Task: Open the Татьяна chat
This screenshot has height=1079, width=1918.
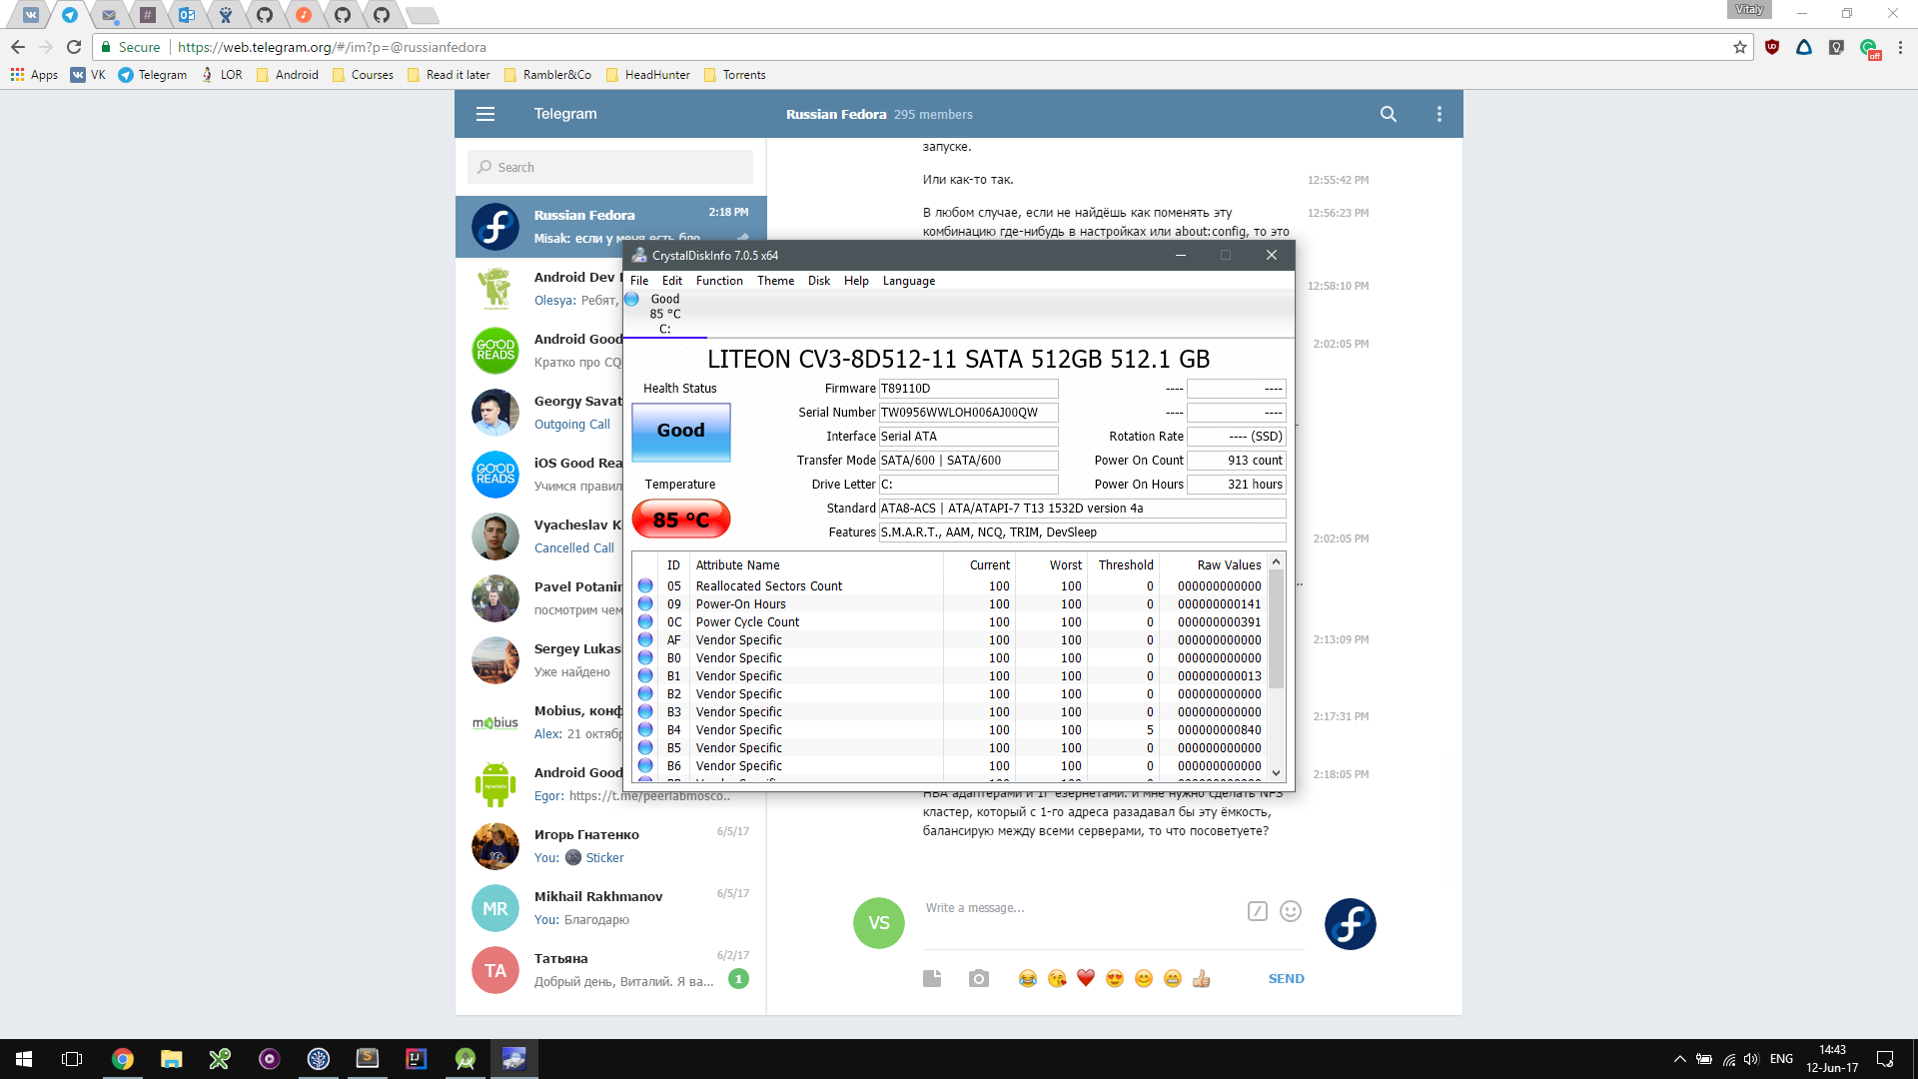Action: click(x=610, y=970)
